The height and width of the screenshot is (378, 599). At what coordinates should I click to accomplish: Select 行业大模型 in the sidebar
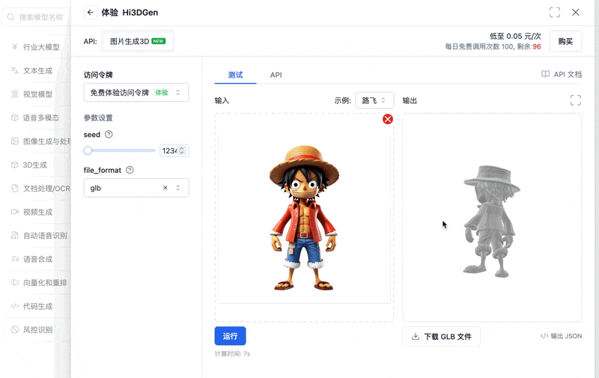click(35, 47)
